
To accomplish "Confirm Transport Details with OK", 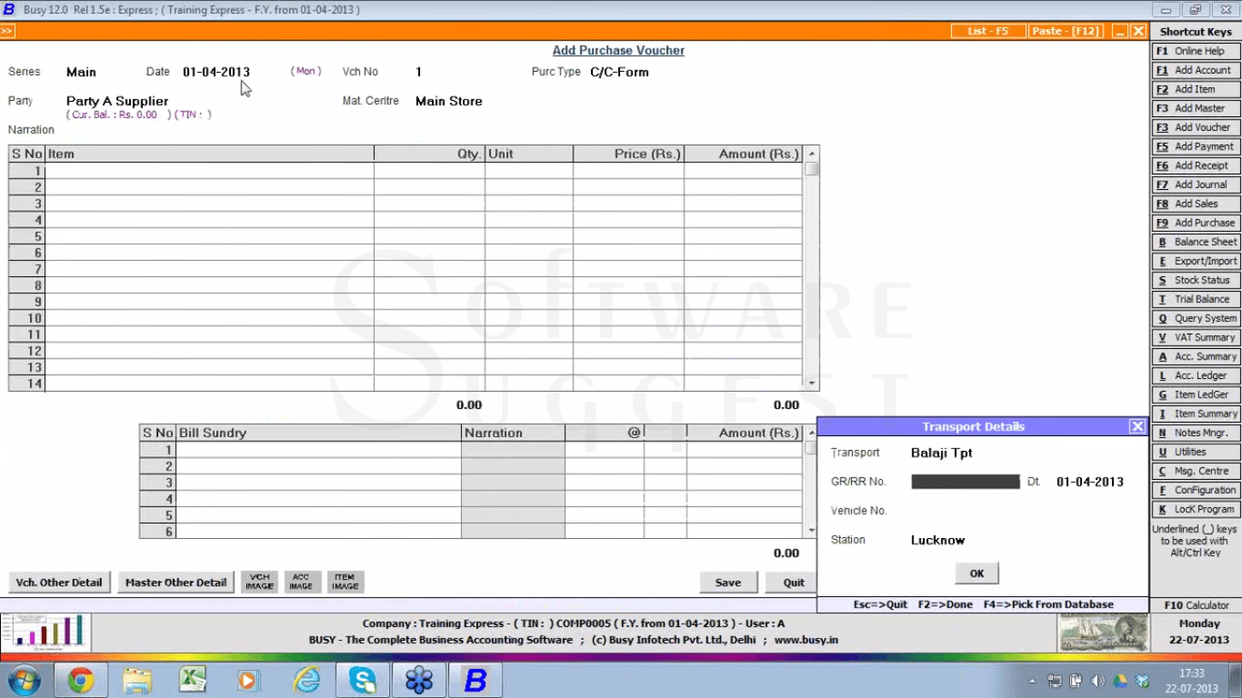I will point(976,573).
